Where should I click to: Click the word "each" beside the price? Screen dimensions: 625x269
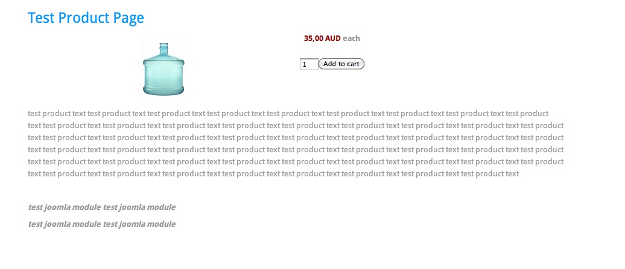click(351, 39)
